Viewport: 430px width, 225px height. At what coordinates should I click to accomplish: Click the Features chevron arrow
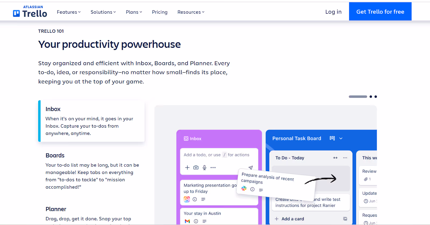(x=79, y=12)
